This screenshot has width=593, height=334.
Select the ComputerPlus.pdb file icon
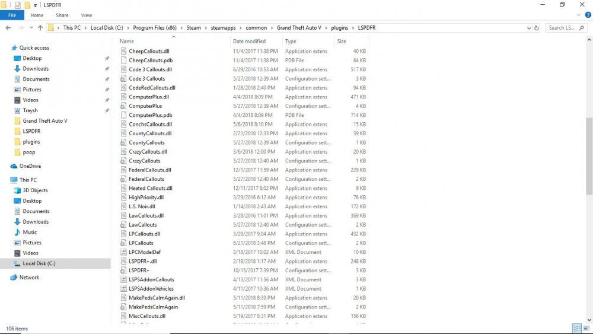click(123, 115)
